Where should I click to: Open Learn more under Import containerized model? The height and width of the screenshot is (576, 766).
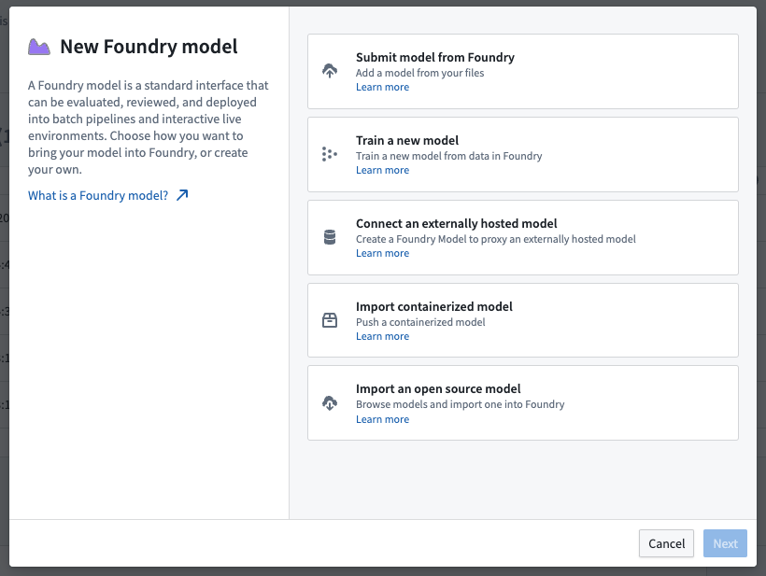click(x=382, y=336)
